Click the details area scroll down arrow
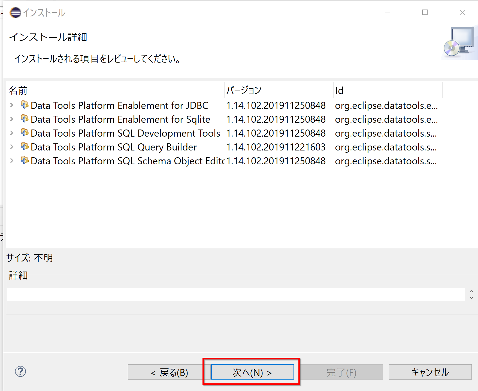478x391 pixels. tap(471, 298)
